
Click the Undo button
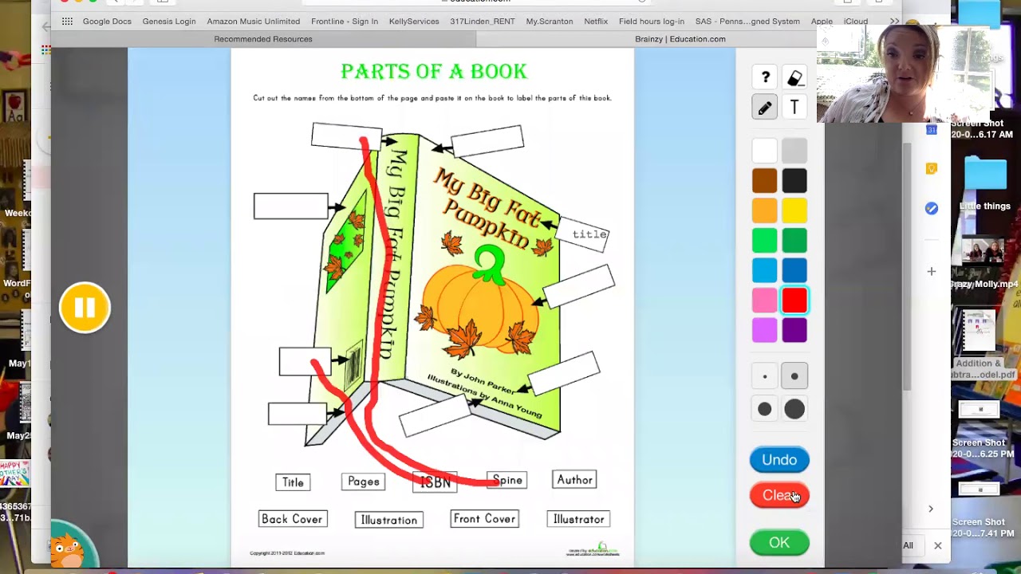click(x=779, y=460)
